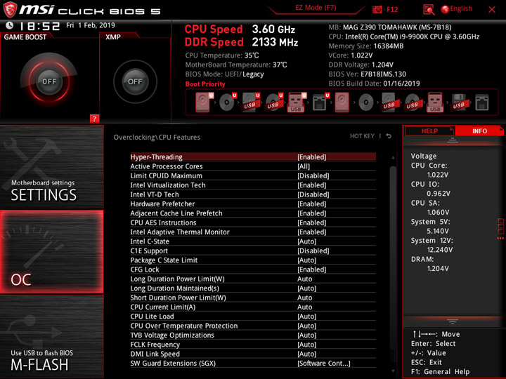Click the hot key back arrow icon

coord(389,136)
